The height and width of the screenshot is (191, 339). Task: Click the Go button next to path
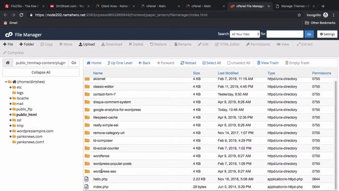coord(74,63)
